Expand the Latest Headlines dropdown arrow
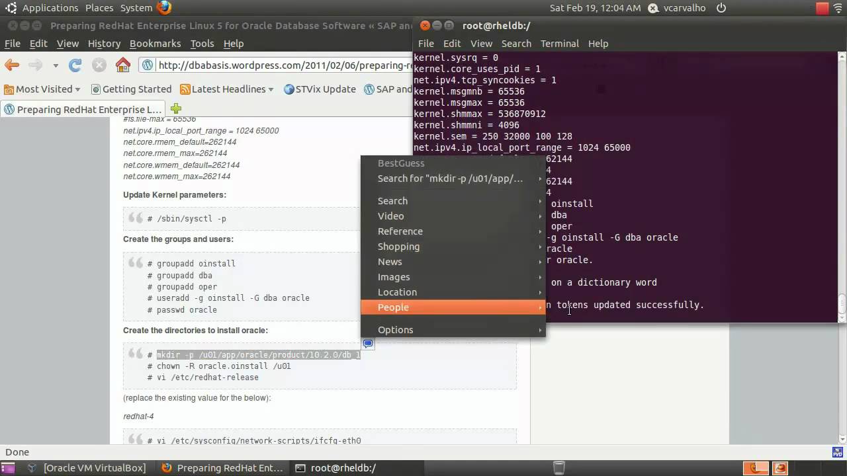 point(271,89)
